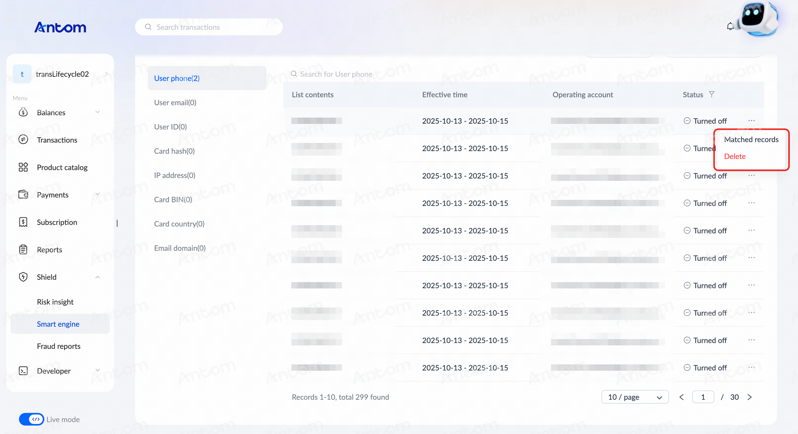This screenshot has width=798, height=434.
Task: Click the magnifier in Search transactions
Action: click(x=148, y=27)
